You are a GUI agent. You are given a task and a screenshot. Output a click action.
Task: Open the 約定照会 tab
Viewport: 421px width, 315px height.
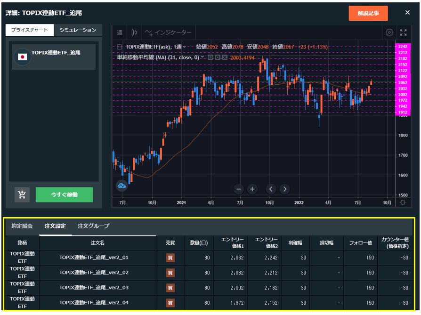coord(22,226)
